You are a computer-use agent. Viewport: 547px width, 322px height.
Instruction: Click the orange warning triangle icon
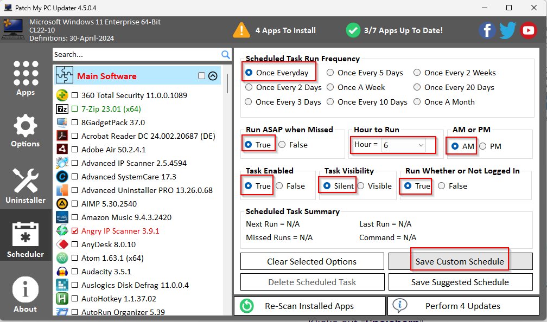(241, 30)
